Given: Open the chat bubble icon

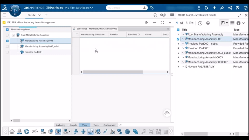Looking at the screenshot, I should 172,15.
